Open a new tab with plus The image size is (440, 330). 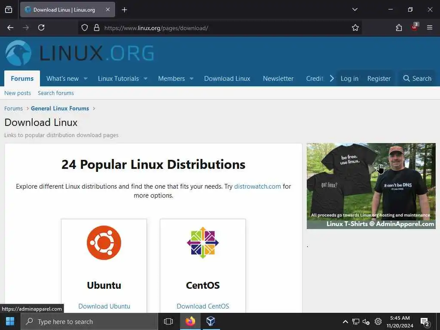tap(125, 10)
